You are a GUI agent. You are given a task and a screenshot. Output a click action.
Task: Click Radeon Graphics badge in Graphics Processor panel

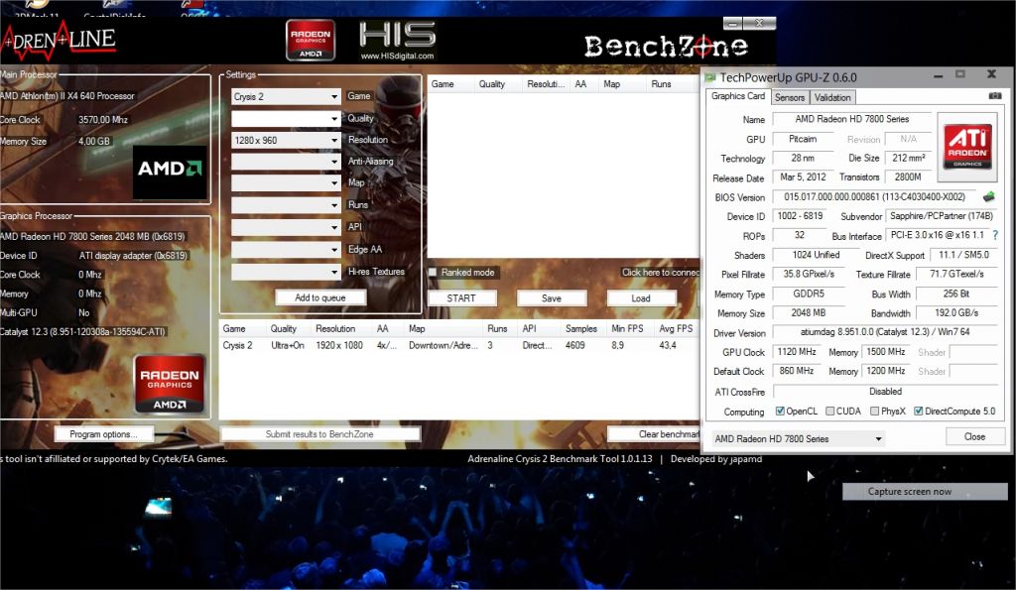(x=170, y=384)
